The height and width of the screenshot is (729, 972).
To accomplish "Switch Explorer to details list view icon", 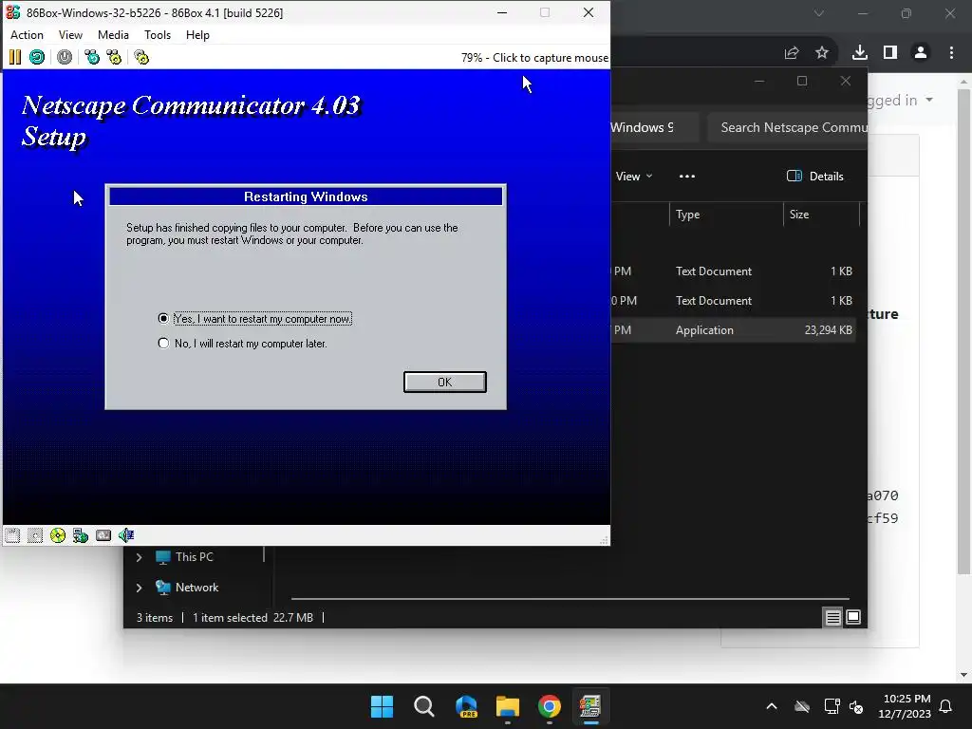I will pos(832,617).
